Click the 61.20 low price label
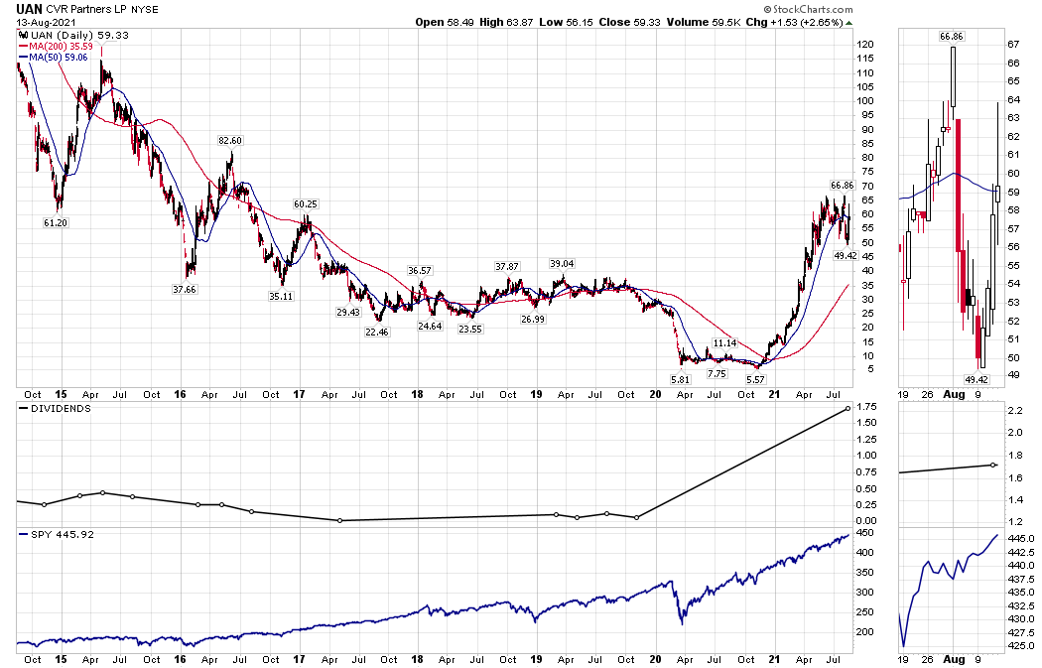This screenshot has height=668, width=1042. point(56,222)
